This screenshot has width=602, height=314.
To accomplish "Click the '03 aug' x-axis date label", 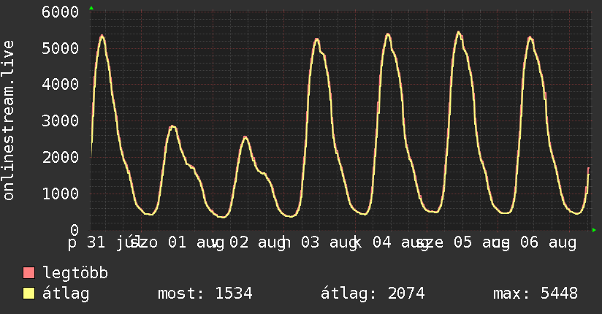I will coord(329,243).
